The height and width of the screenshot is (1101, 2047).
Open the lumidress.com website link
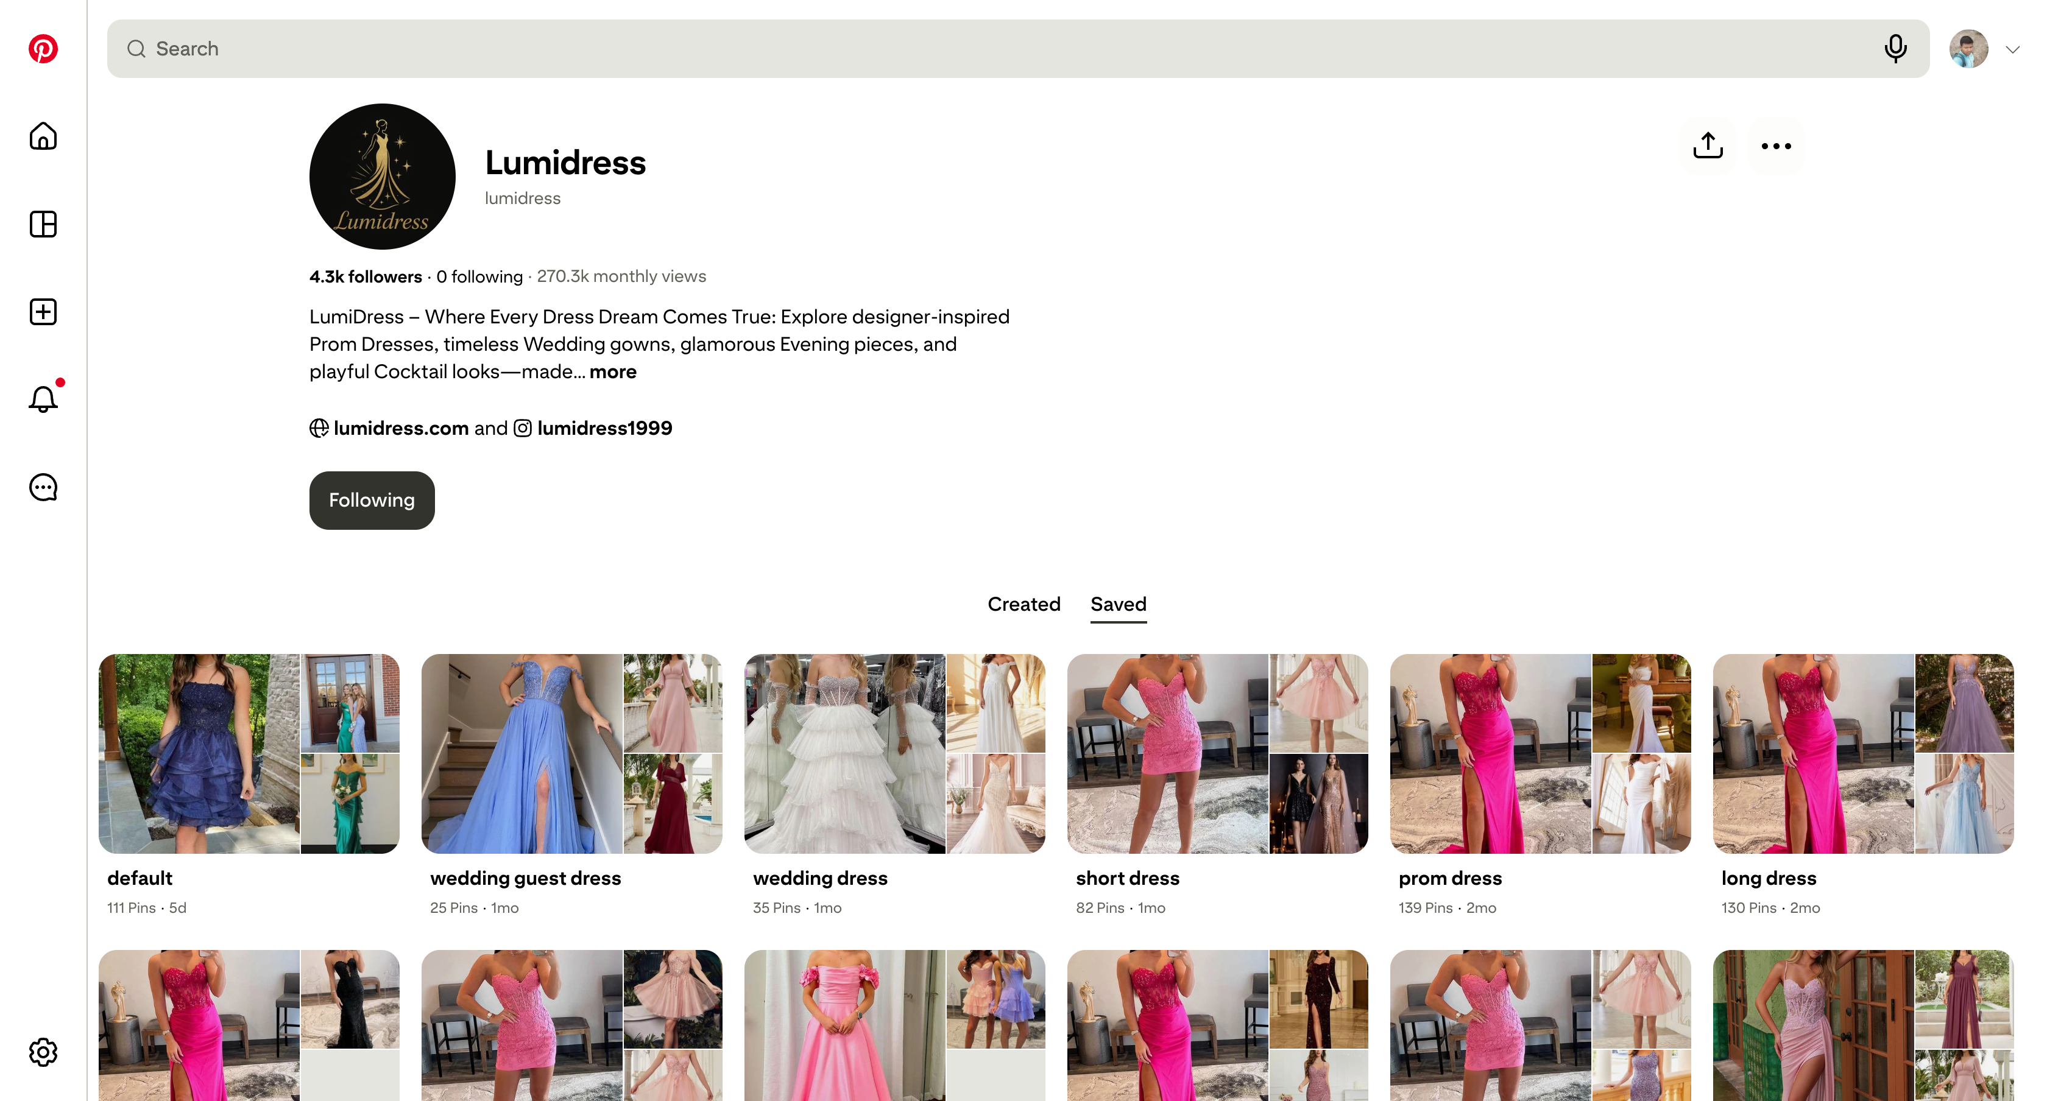point(400,428)
